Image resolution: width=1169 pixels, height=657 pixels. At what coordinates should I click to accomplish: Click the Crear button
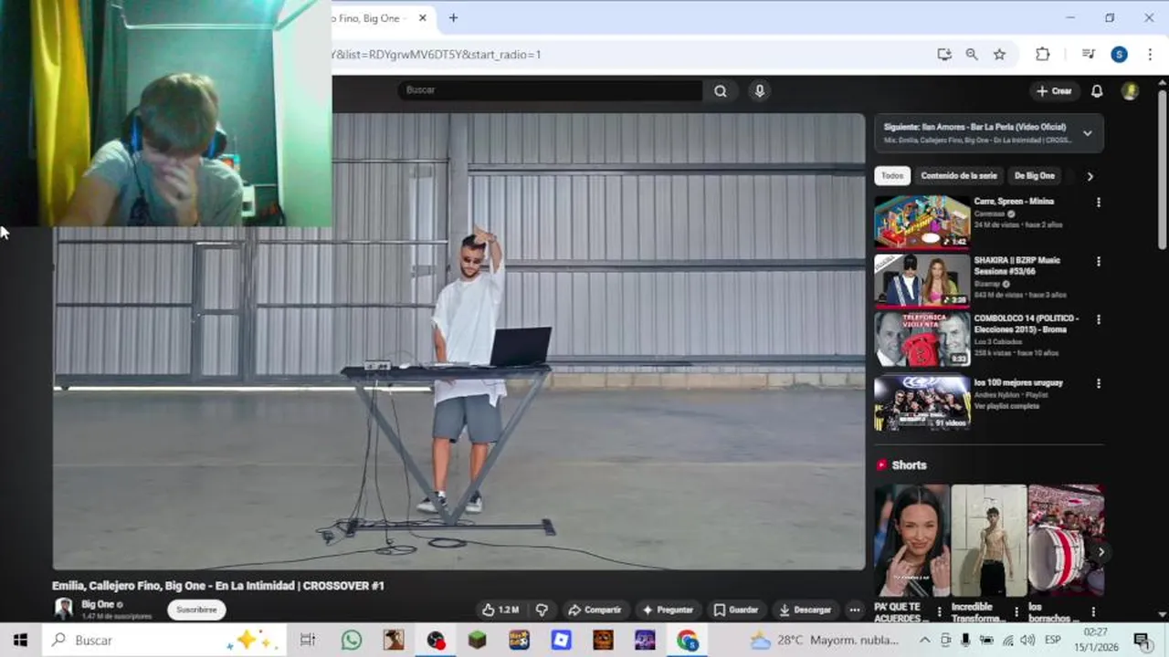click(x=1054, y=90)
